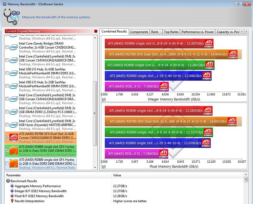Click Intel logo beside Sandy Bridge DRAM Controller
Screen dimensions: 253x204
(14, 47)
